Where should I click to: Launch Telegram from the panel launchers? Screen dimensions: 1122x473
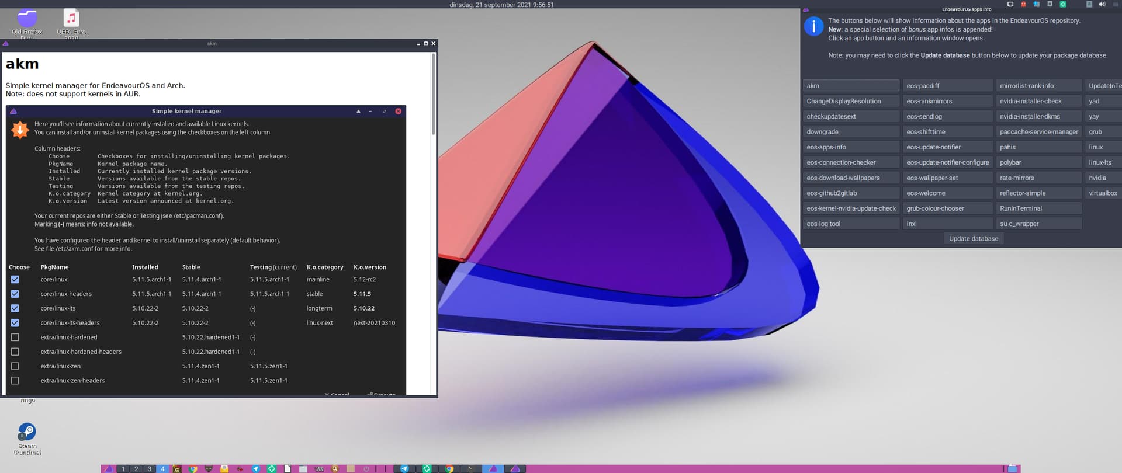coord(256,469)
